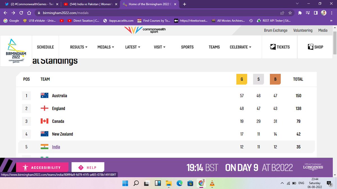
Task: Click the browser forward arrow
Action: pyautogui.click(x=13, y=13)
